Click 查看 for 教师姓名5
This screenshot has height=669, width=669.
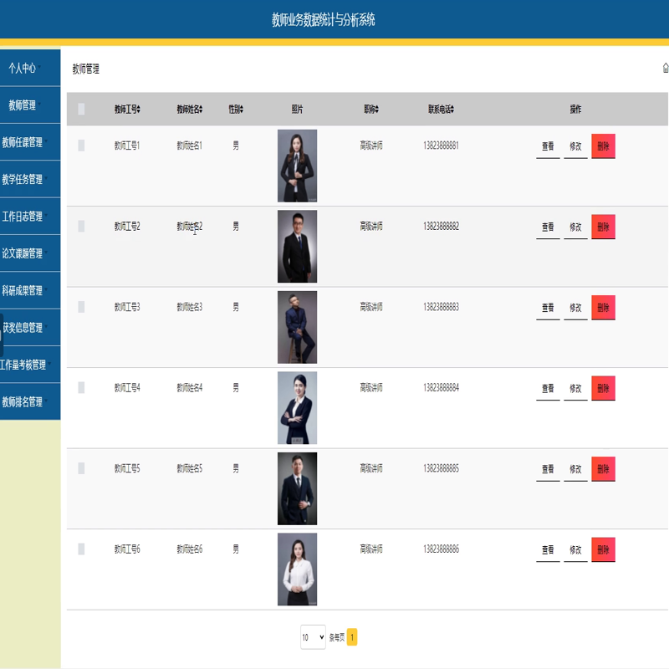click(x=548, y=469)
